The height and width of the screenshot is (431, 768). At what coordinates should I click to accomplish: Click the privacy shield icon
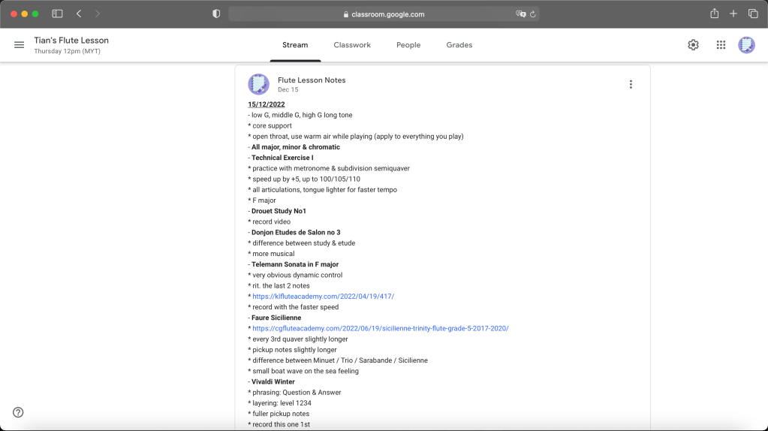(x=216, y=14)
